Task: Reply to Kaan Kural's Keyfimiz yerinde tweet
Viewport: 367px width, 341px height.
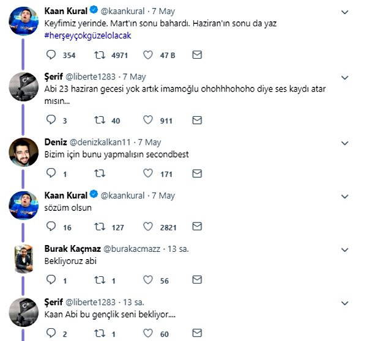Action: click(51, 55)
